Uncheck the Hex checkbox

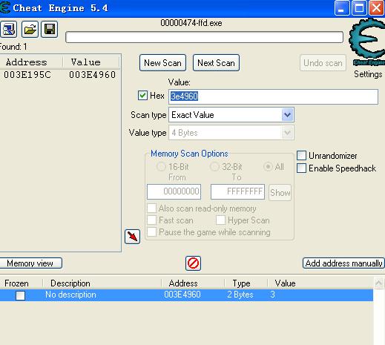point(142,96)
